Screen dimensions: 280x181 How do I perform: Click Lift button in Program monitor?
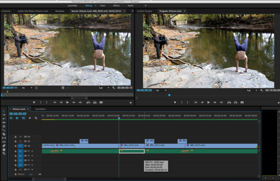click(229, 102)
